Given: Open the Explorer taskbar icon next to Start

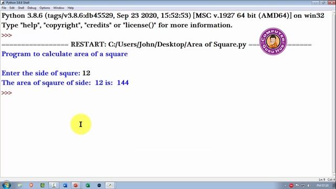Looking at the screenshot, I should (20, 185).
